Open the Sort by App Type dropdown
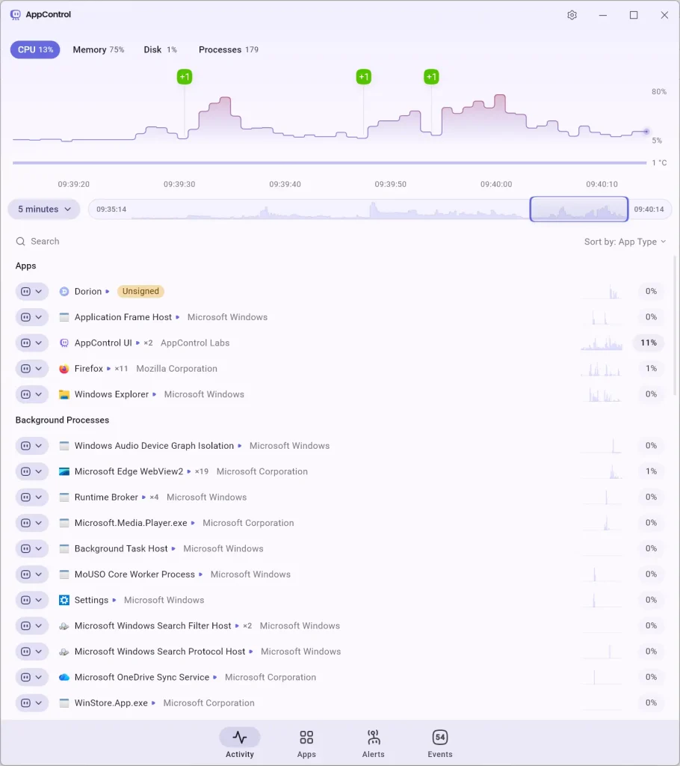The height and width of the screenshot is (766, 680). point(625,242)
